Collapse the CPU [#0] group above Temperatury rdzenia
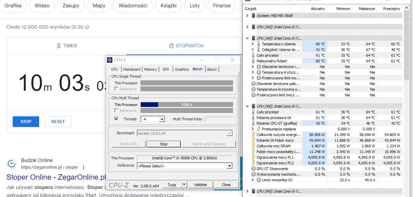413x197 pixels. point(247,38)
